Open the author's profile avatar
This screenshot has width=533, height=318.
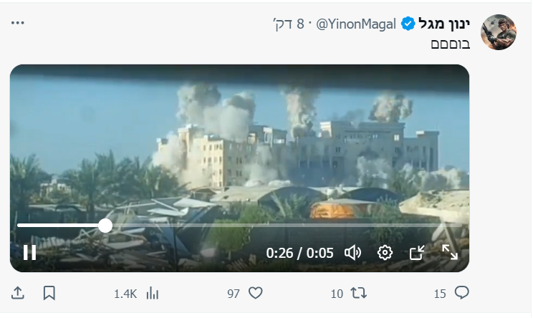499,32
